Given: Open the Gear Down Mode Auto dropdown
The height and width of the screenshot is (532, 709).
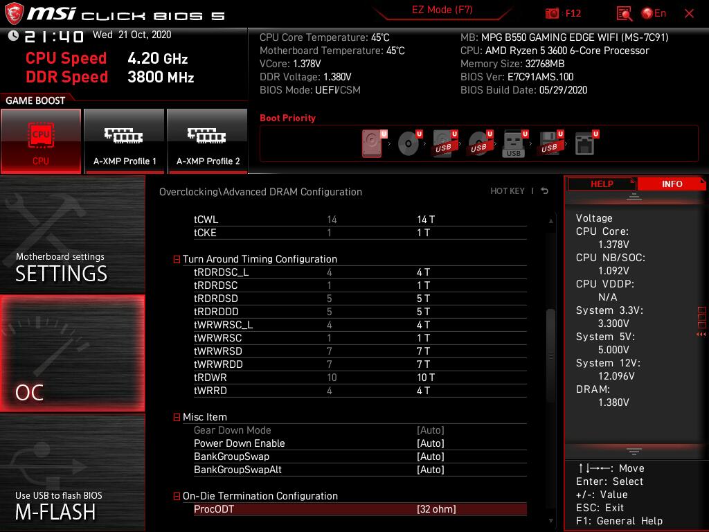Looking at the screenshot, I should pos(431,430).
